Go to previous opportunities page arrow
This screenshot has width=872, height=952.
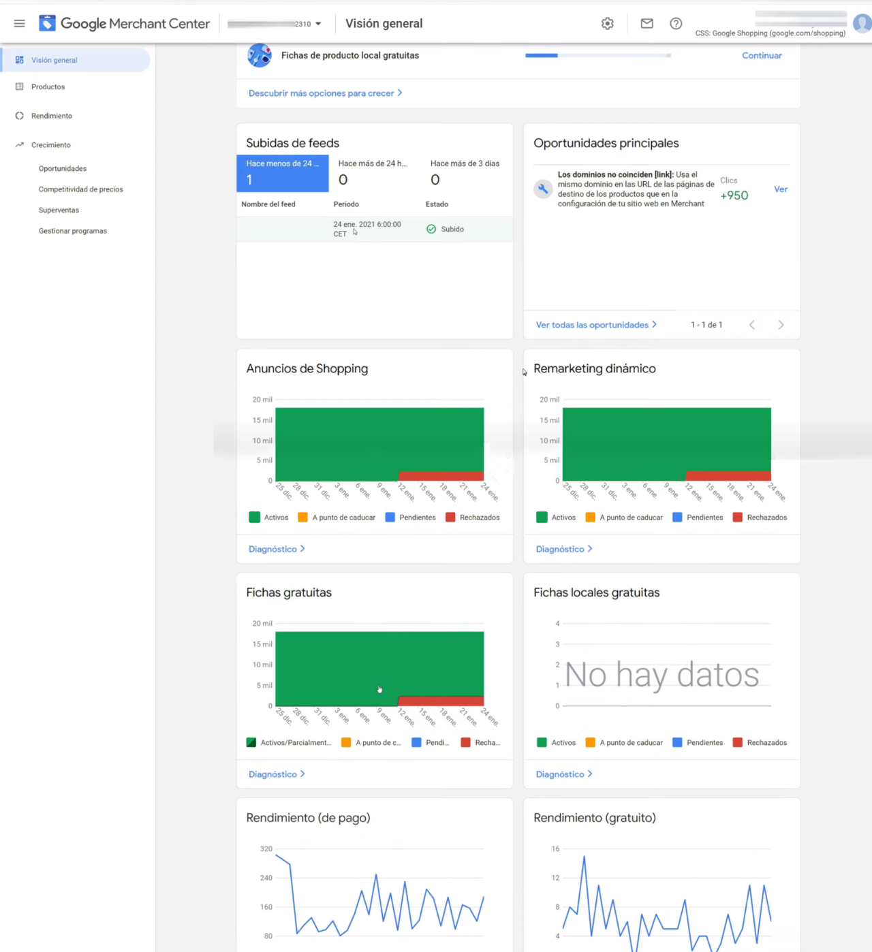tap(752, 326)
